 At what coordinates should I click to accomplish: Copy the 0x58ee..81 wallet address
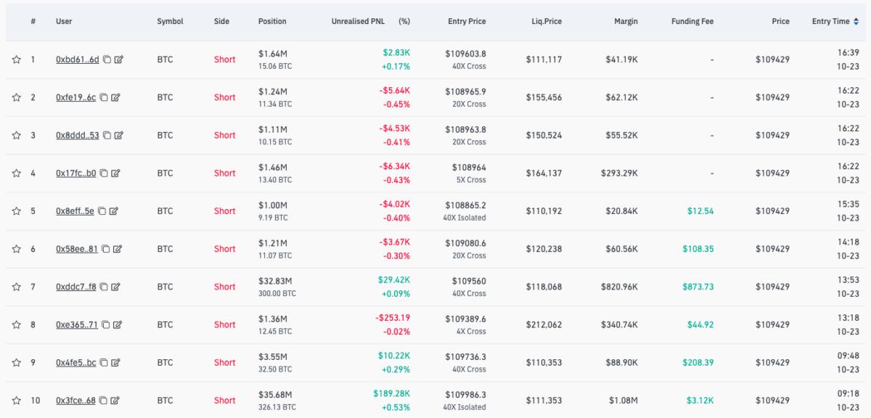tap(106, 249)
